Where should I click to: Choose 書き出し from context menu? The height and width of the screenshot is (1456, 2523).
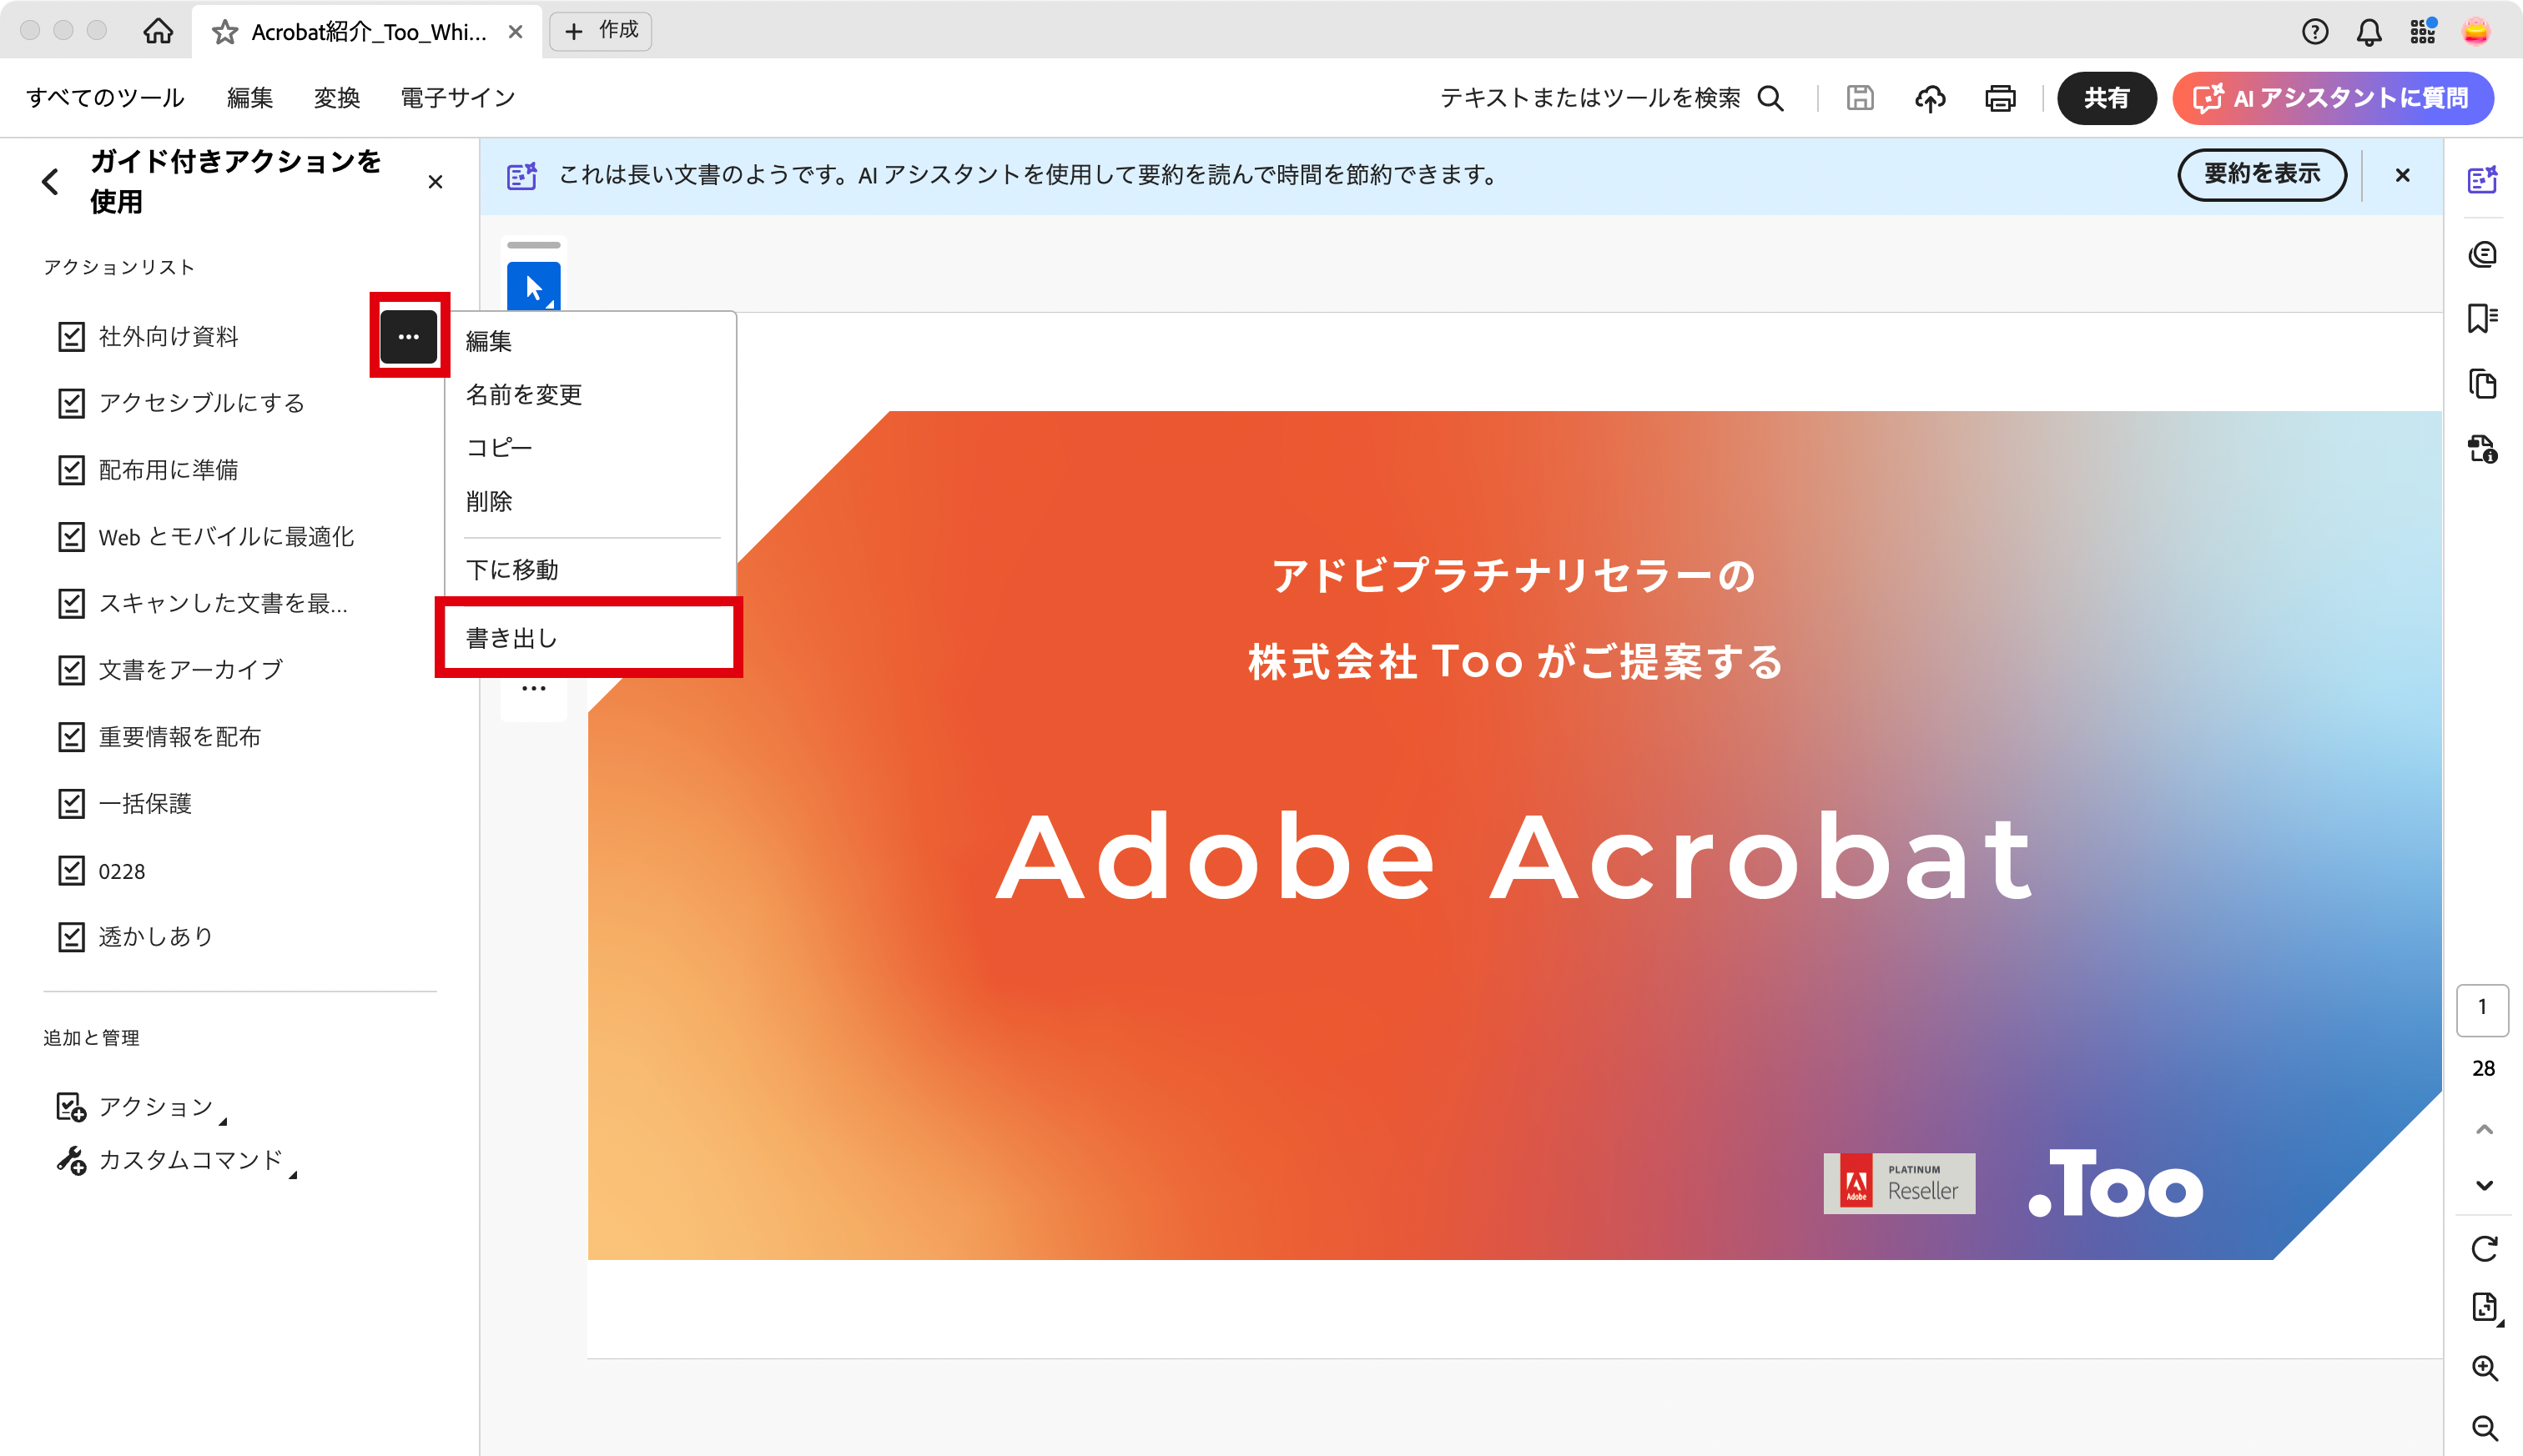tap(512, 638)
